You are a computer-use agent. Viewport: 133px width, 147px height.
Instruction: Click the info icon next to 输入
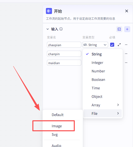[61, 29]
